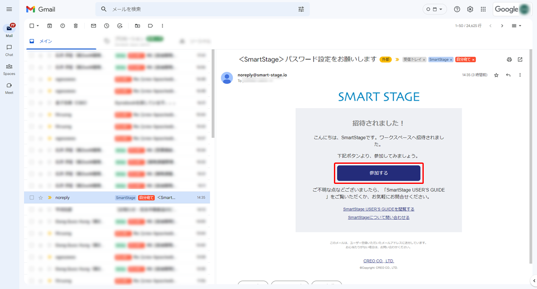Image resolution: width=537 pixels, height=289 pixels.
Task: Open the SmartStage USER'S GUIDE link
Action: (378, 209)
